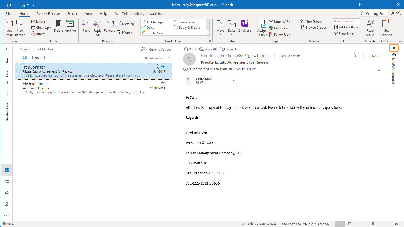
Task: Click New Group
Action: 311,21
